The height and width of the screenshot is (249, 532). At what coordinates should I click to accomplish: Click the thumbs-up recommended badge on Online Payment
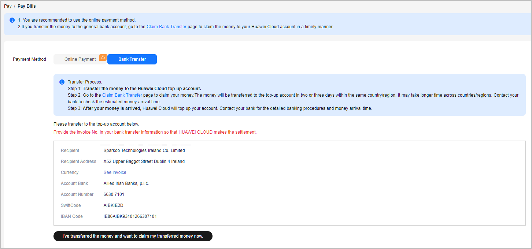click(103, 57)
